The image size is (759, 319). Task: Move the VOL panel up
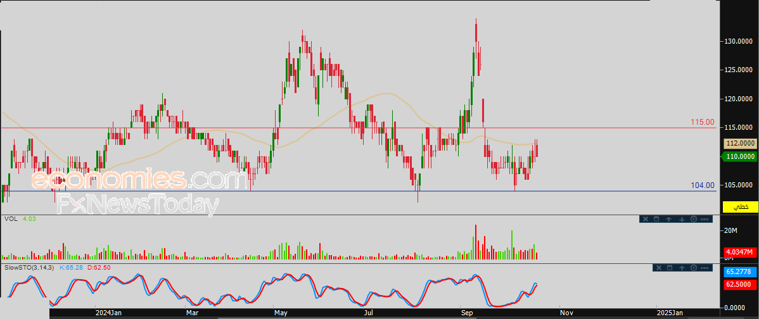[x=668, y=219]
